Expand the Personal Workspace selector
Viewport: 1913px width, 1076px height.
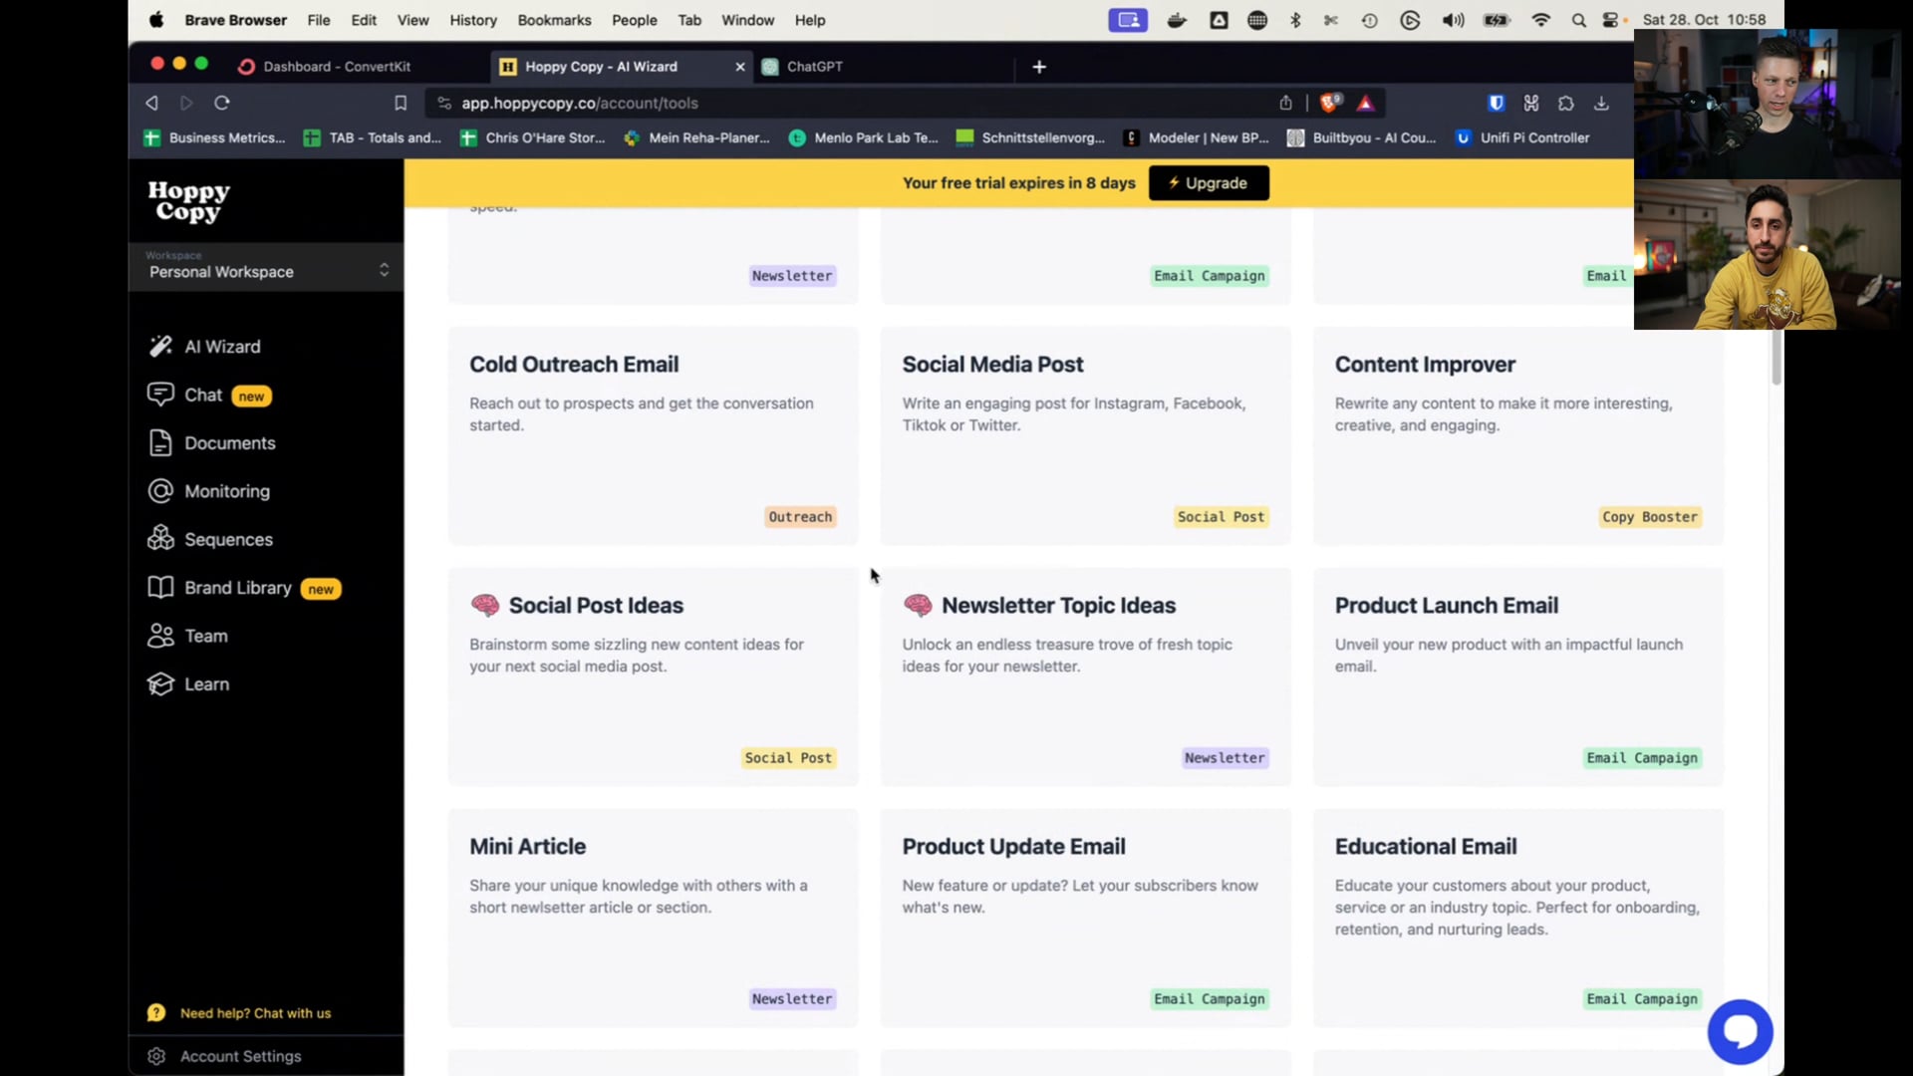(x=266, y=267)
